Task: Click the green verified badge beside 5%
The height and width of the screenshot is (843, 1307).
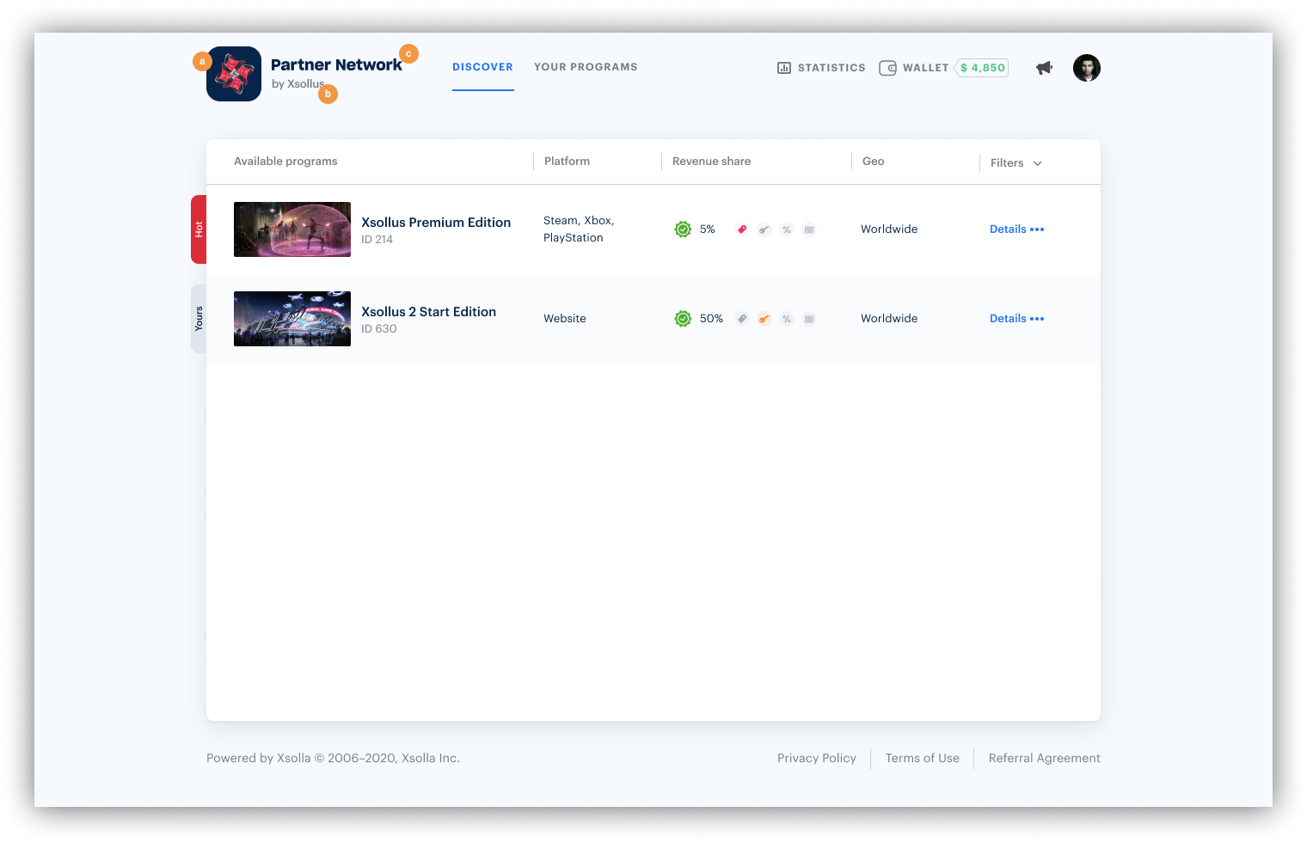Action: point(683,229)
